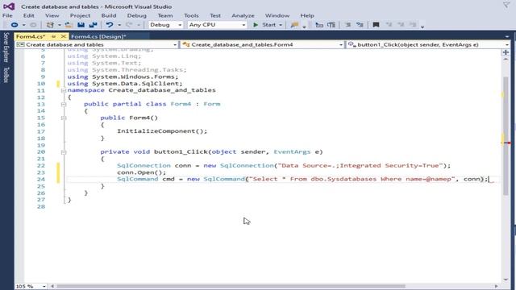Click the Find in Files toolbar icon
Viewport: 516px width, 290px height.
pyautogui.click(x=294, y=25)
